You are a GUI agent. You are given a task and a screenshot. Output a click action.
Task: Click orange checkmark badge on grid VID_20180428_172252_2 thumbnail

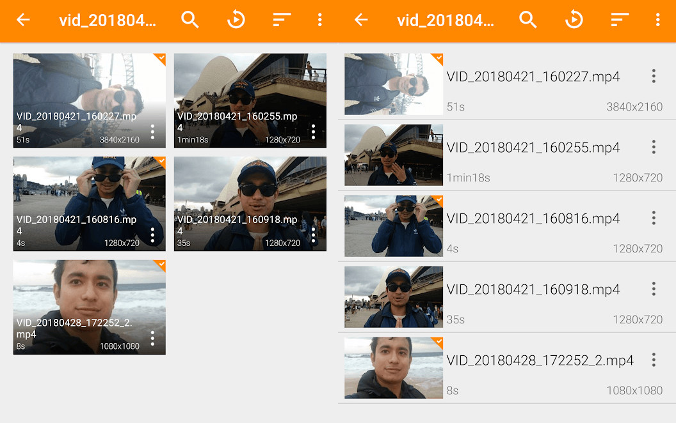[x=160, y=265]
